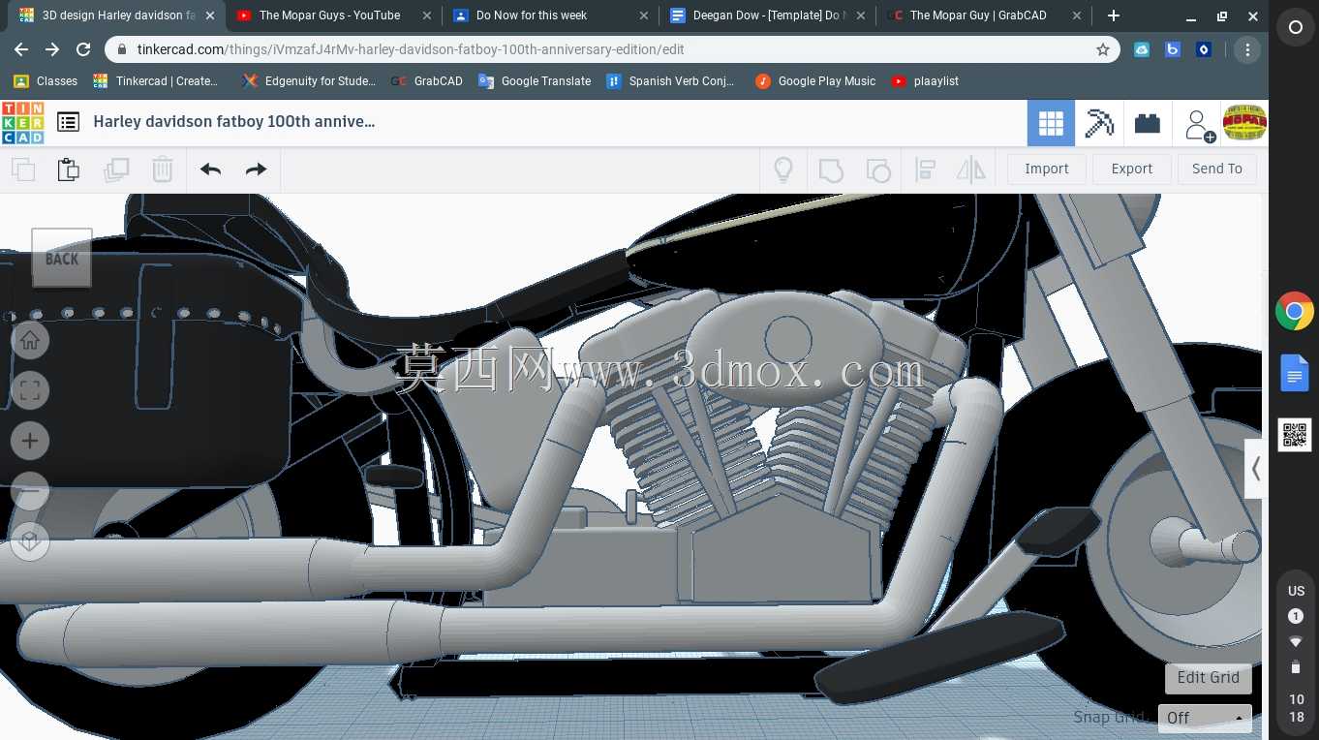
Task: Click the Duplicate tool
Action: pyautogui.click(x=116, y=170)
